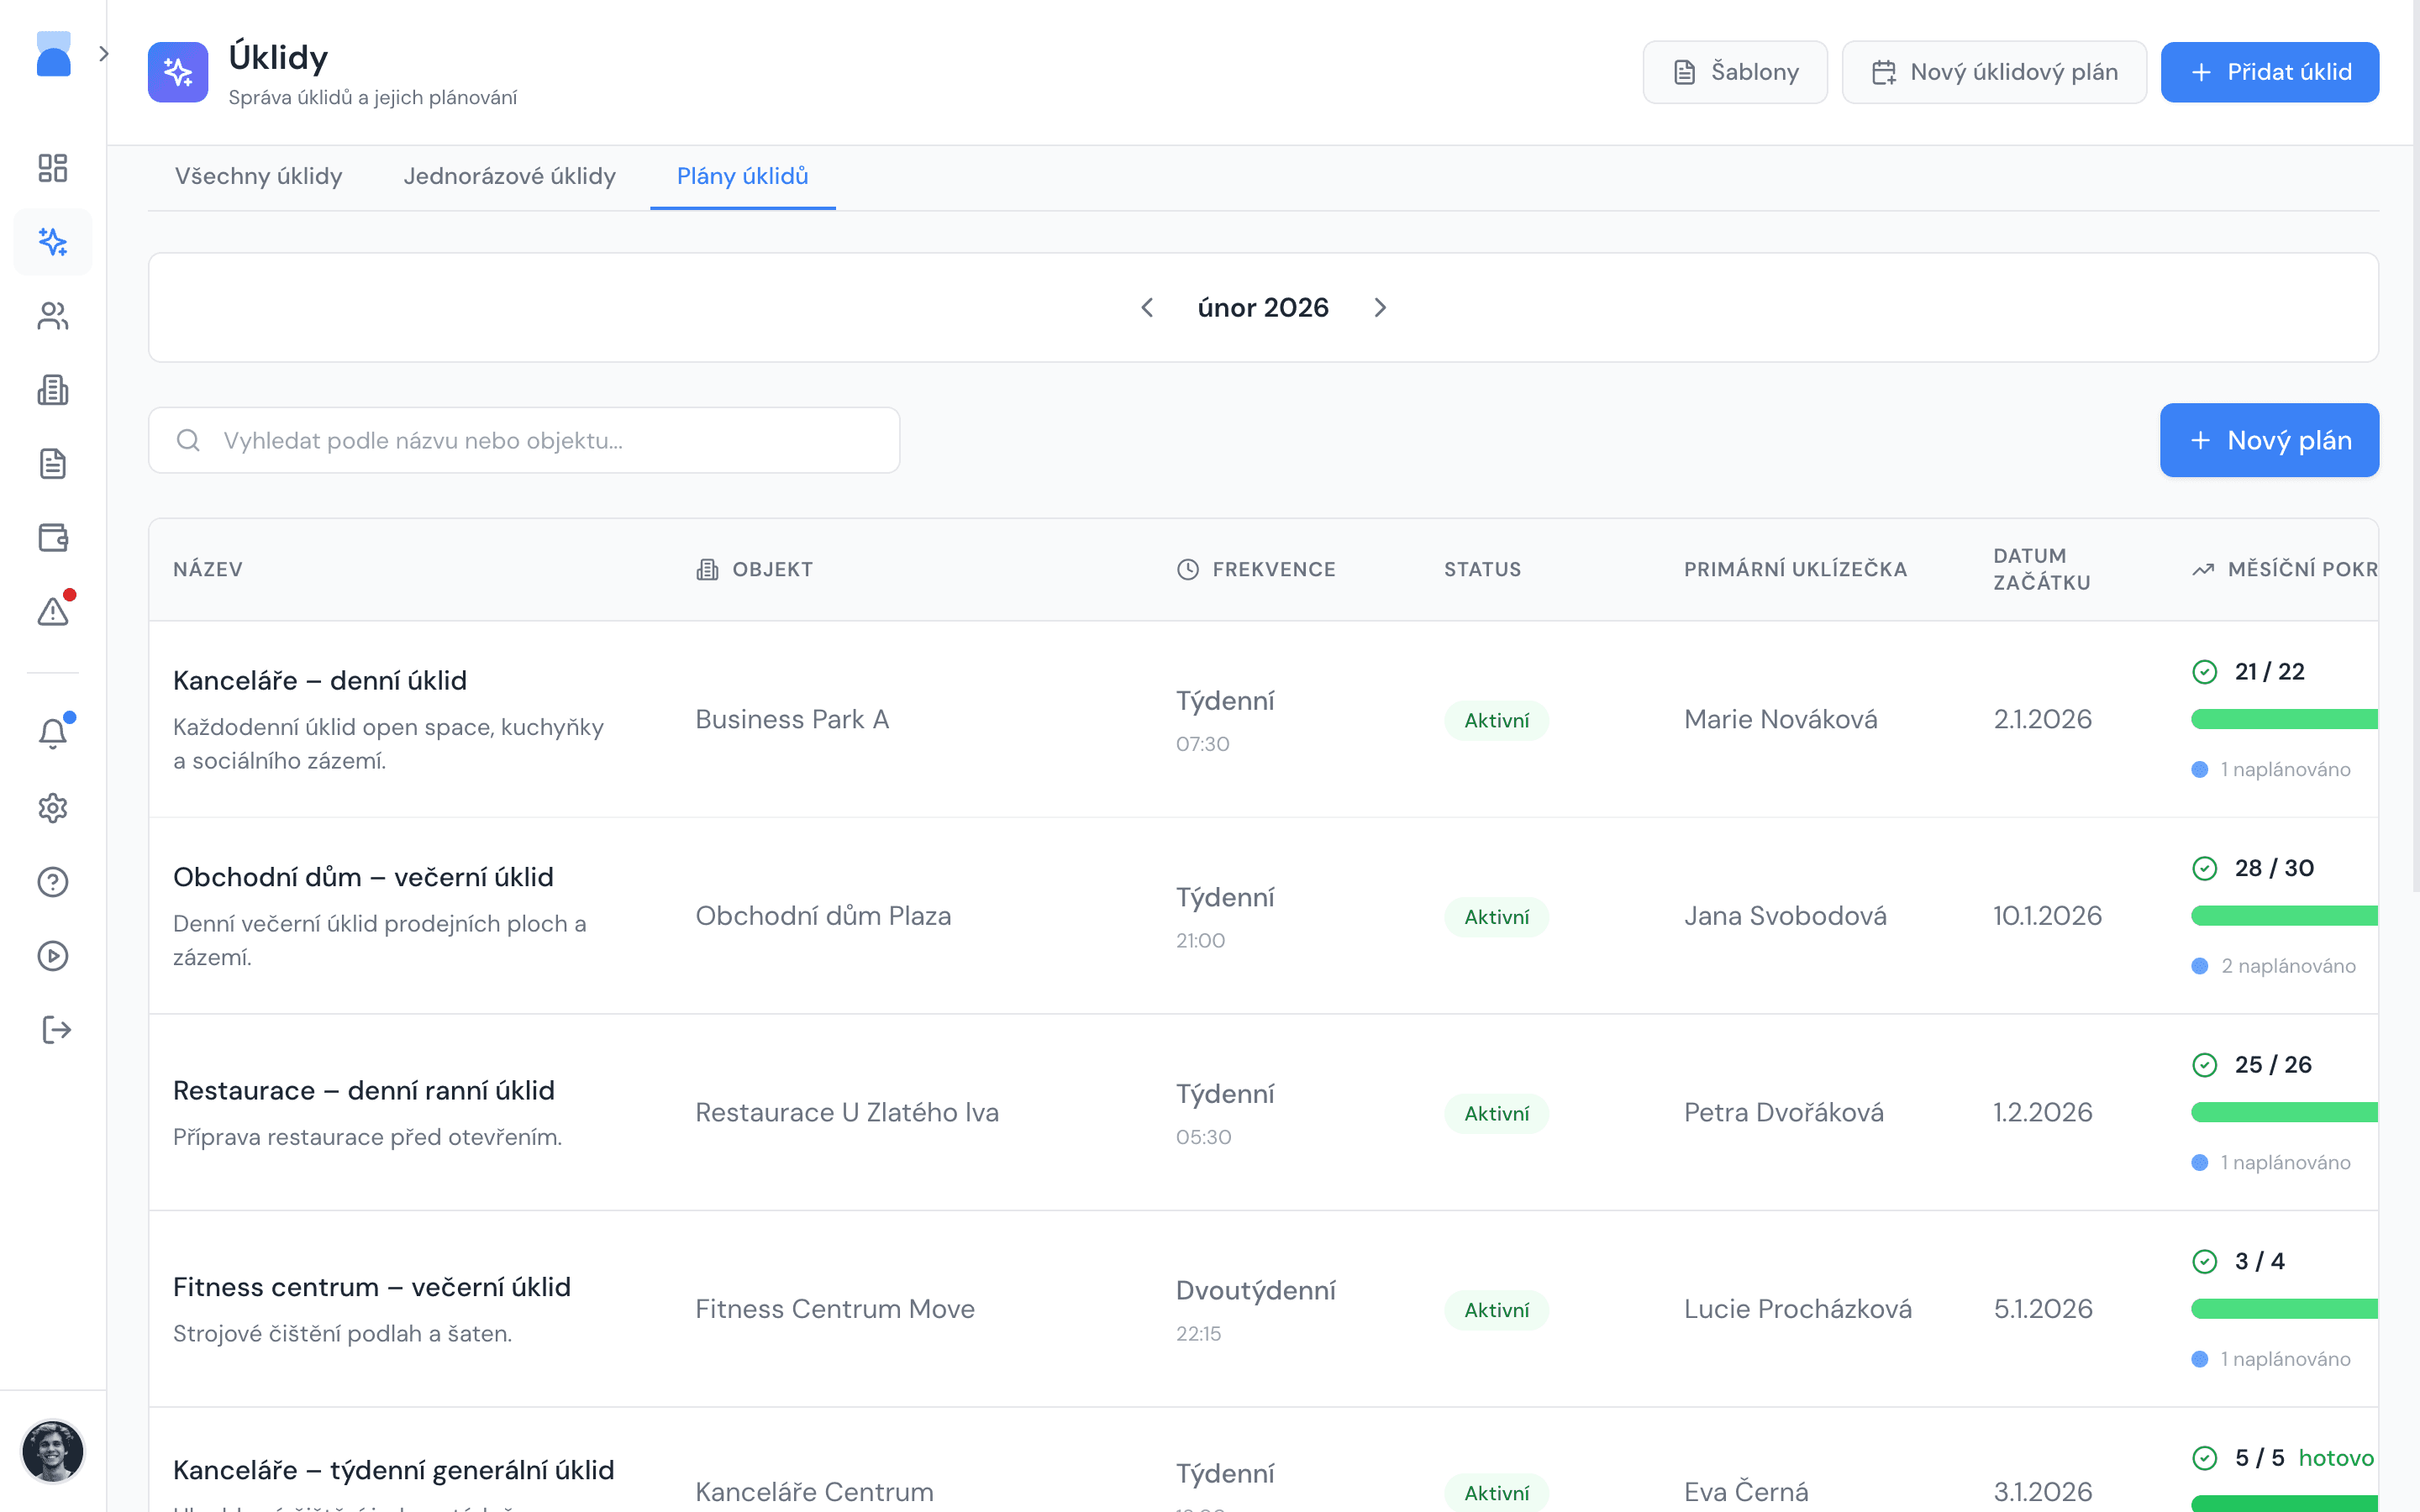Switch to the Jednorázové úklidy tab

click(509, 176)
